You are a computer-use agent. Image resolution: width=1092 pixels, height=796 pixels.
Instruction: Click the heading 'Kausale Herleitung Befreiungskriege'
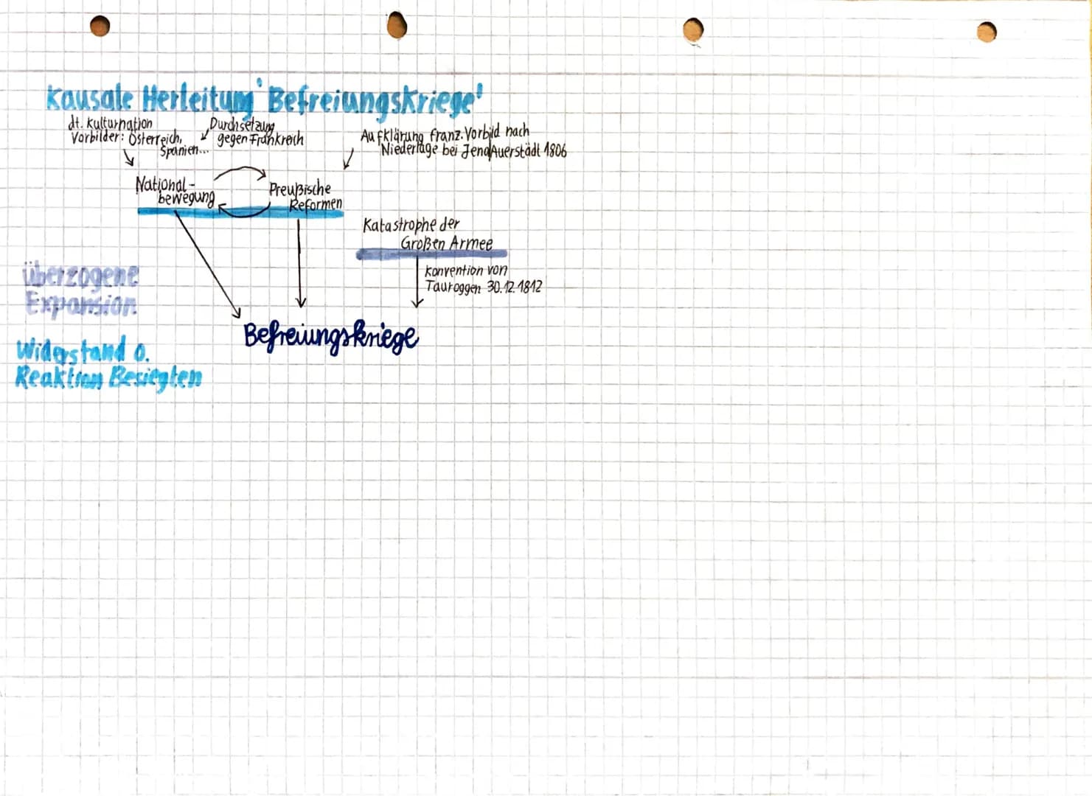pos(264,100)
